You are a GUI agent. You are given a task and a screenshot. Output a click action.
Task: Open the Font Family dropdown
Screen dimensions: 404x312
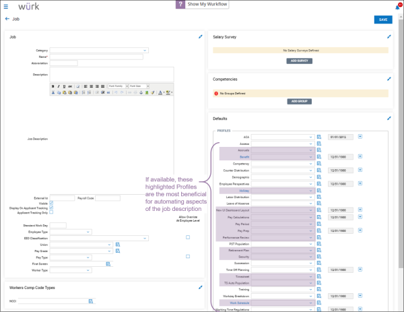click(x=118, y=86)
